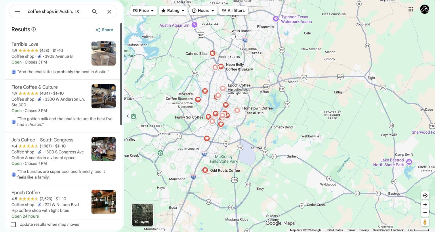Open All filters

[x=233, y=11]
